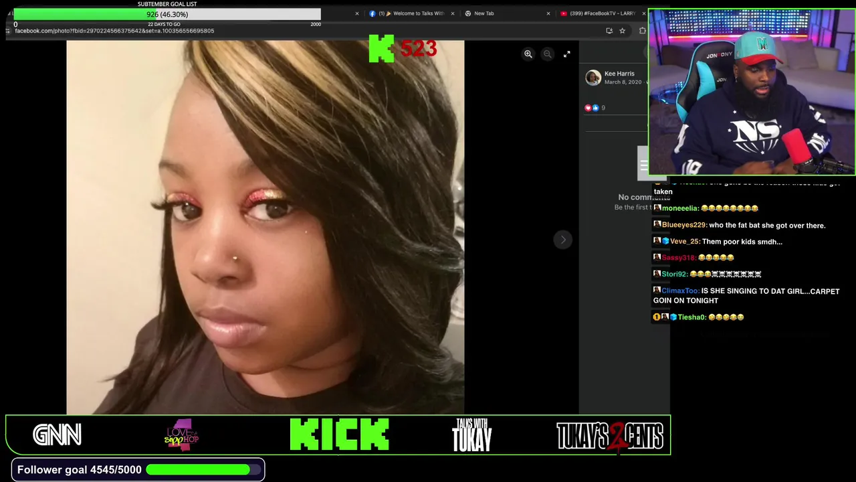Zoom out of the Facebook photo
Image resolution: width=856 pixels, height=482 pixels.
click(x=547, y=54)
